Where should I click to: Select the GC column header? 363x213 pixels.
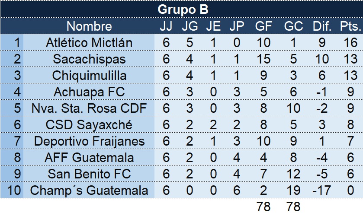click(x=293, y=26)
